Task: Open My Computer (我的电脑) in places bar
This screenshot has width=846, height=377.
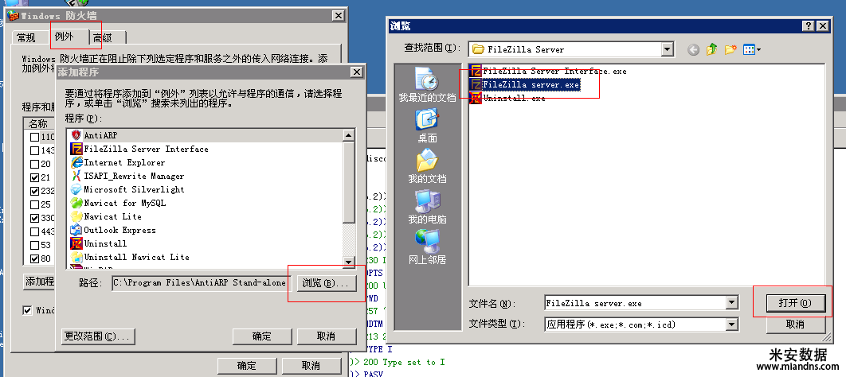Action: 427,208
